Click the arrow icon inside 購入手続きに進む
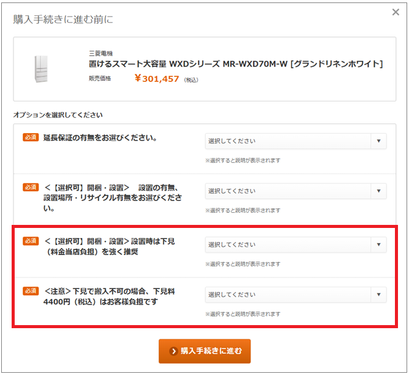Screen dimensions: 409x374 (x=174, y=351)
